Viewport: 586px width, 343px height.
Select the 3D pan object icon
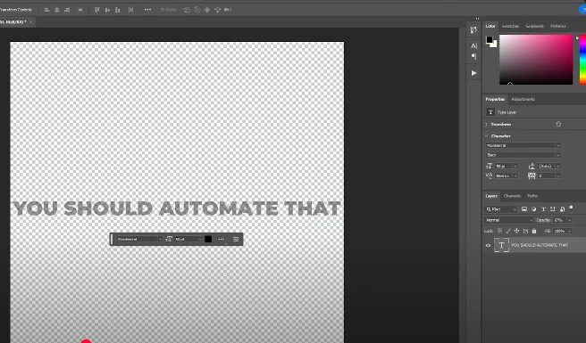click(207, 10)
